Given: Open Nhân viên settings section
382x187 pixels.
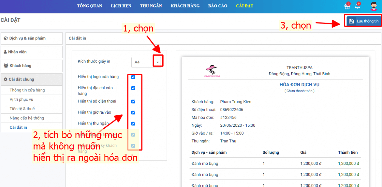Looking at the screenshot, I should pyautogui.click(x=32, y=52).
